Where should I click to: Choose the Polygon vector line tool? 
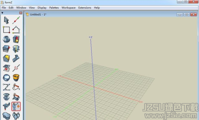(x=16, y=30)
